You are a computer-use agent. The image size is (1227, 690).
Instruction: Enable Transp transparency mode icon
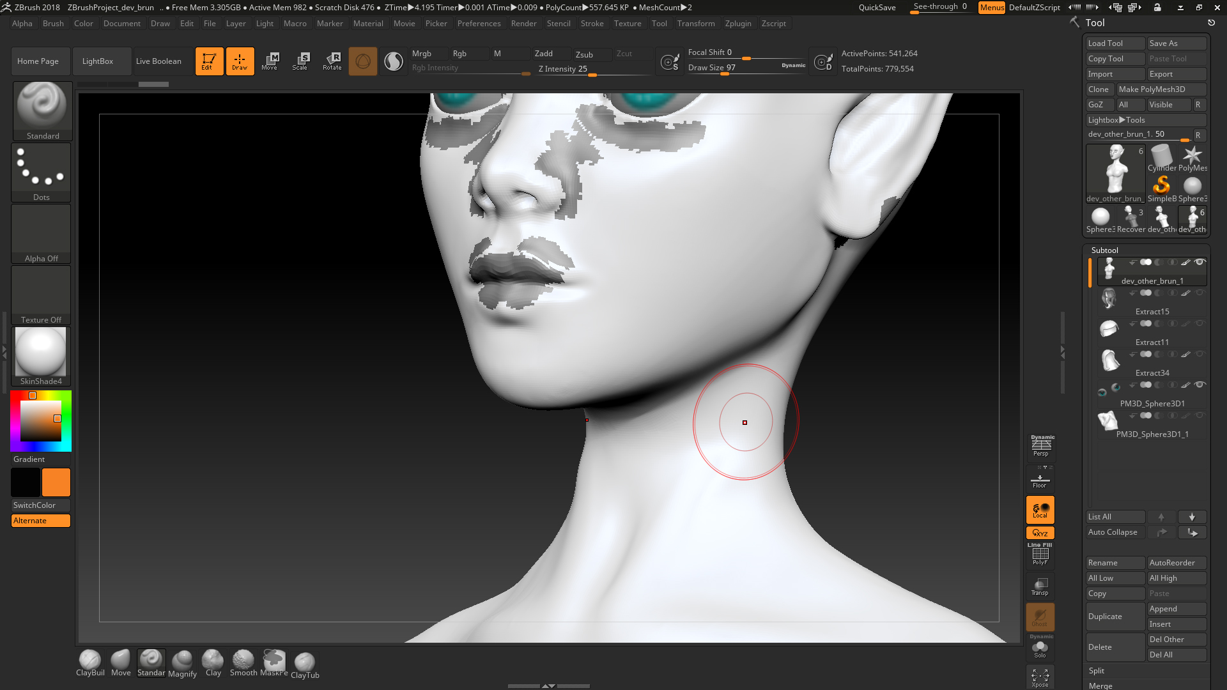(x=1040, y=586)
